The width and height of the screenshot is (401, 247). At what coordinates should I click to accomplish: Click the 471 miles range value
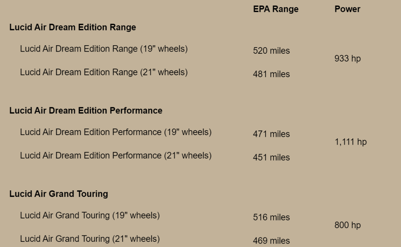coord(271,134)
